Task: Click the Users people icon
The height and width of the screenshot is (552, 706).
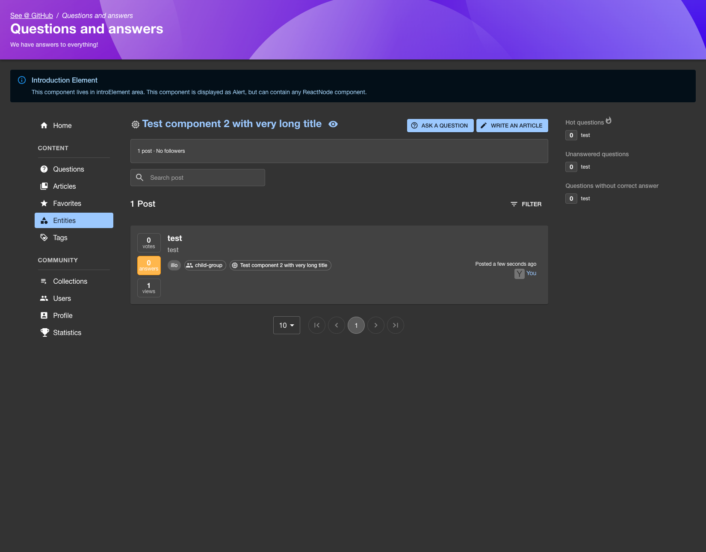Action: (44, 298)
